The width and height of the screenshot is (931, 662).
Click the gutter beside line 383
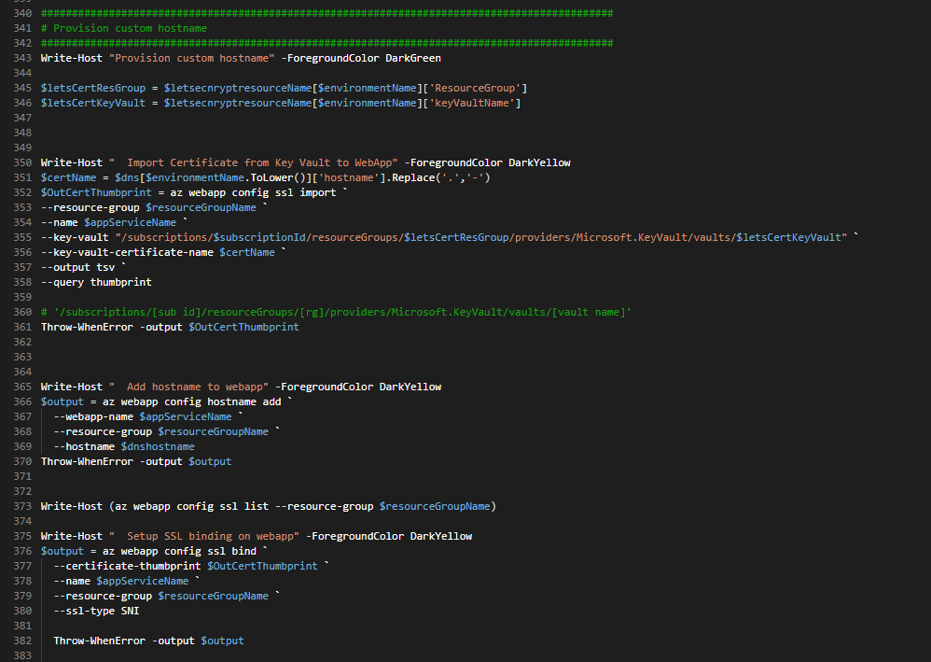23,655
